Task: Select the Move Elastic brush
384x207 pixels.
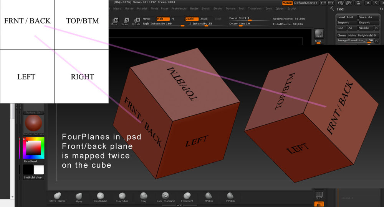Action: (x=57, y=197)
